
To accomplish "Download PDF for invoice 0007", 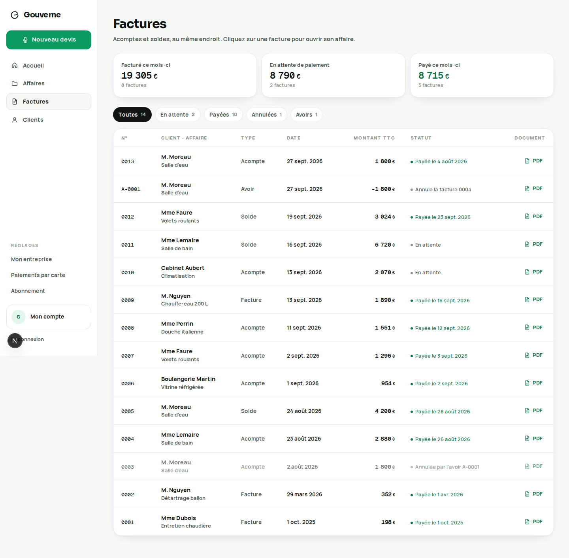I will click(x=533, y=355).
